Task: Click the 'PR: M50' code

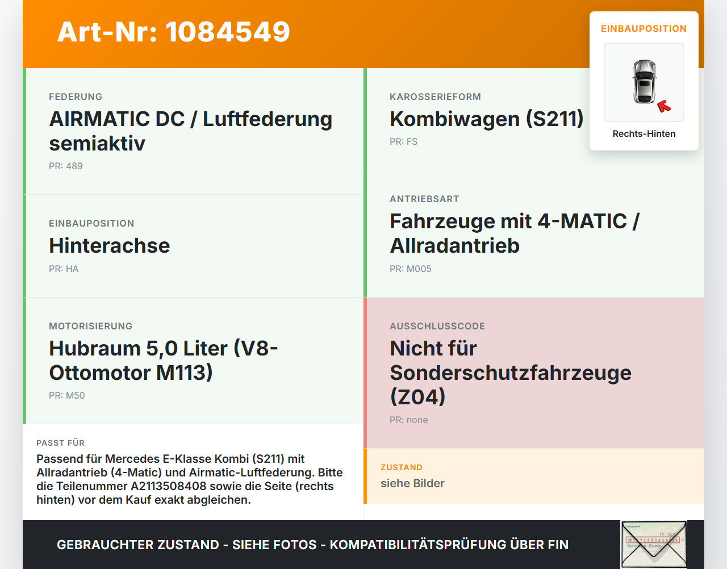Action: coord(67,396)
